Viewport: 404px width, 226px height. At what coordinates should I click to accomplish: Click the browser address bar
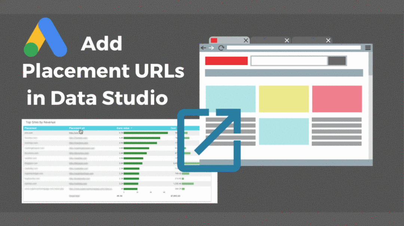pyautogui.click(x=294, y=47)
